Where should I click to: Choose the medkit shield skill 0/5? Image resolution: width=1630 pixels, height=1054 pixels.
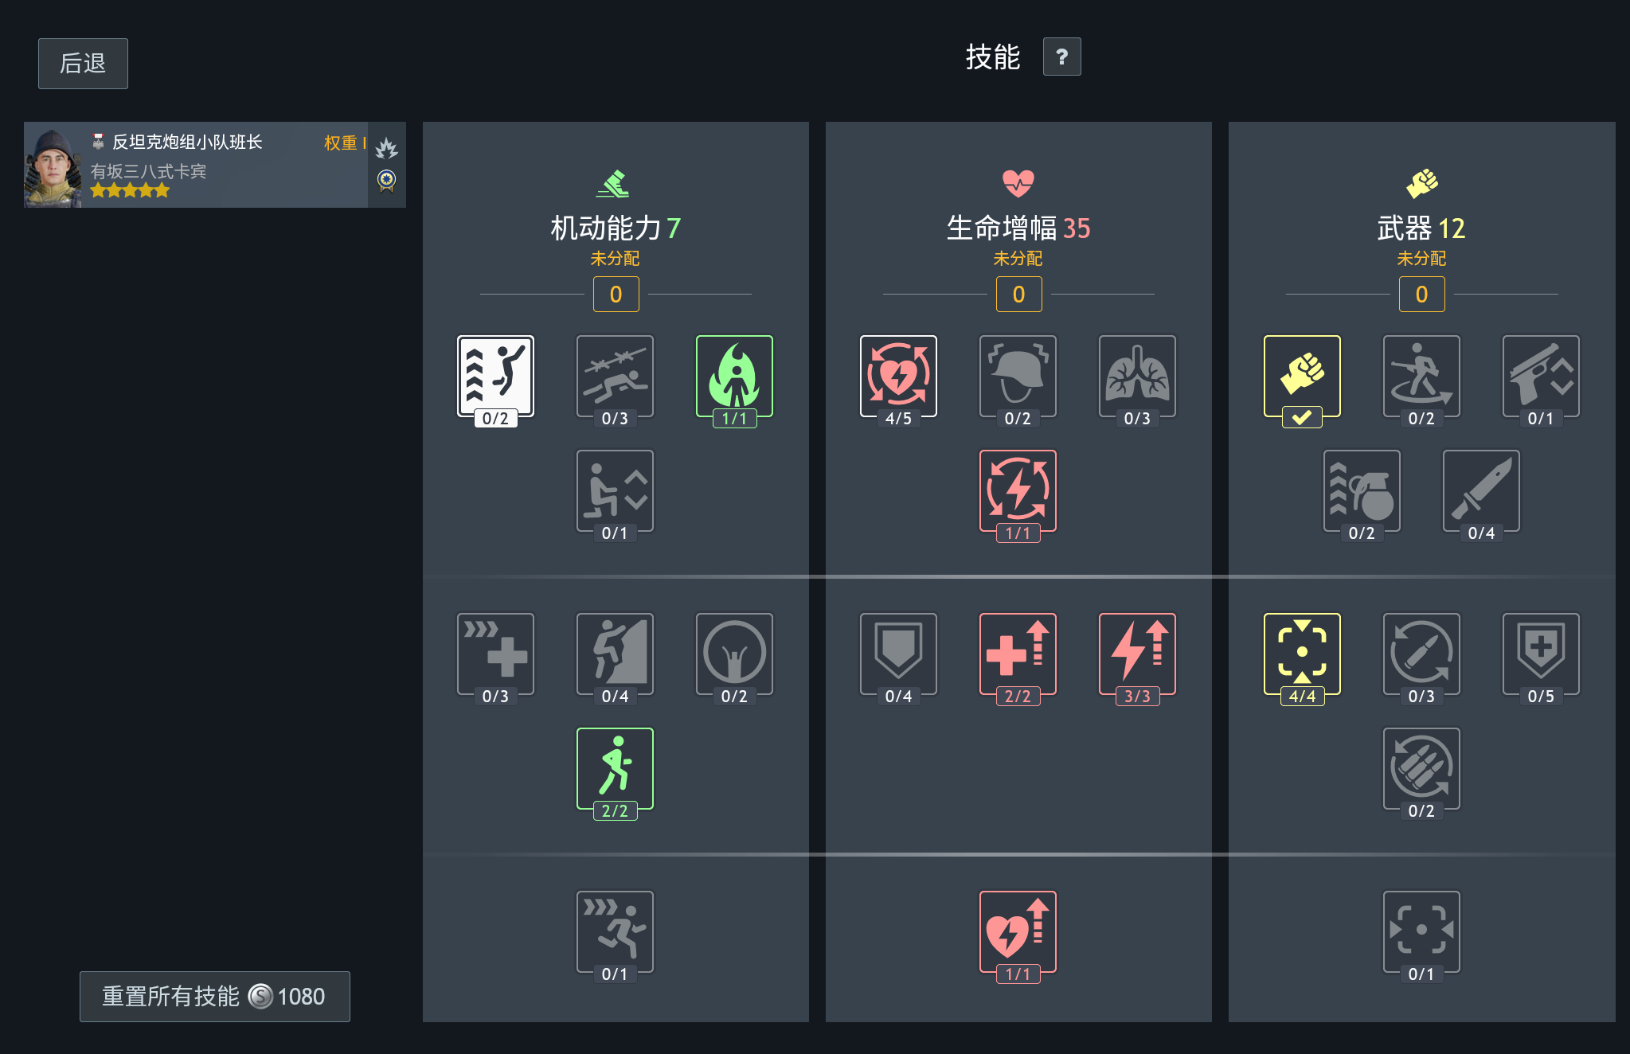[x=1541, y=654]
